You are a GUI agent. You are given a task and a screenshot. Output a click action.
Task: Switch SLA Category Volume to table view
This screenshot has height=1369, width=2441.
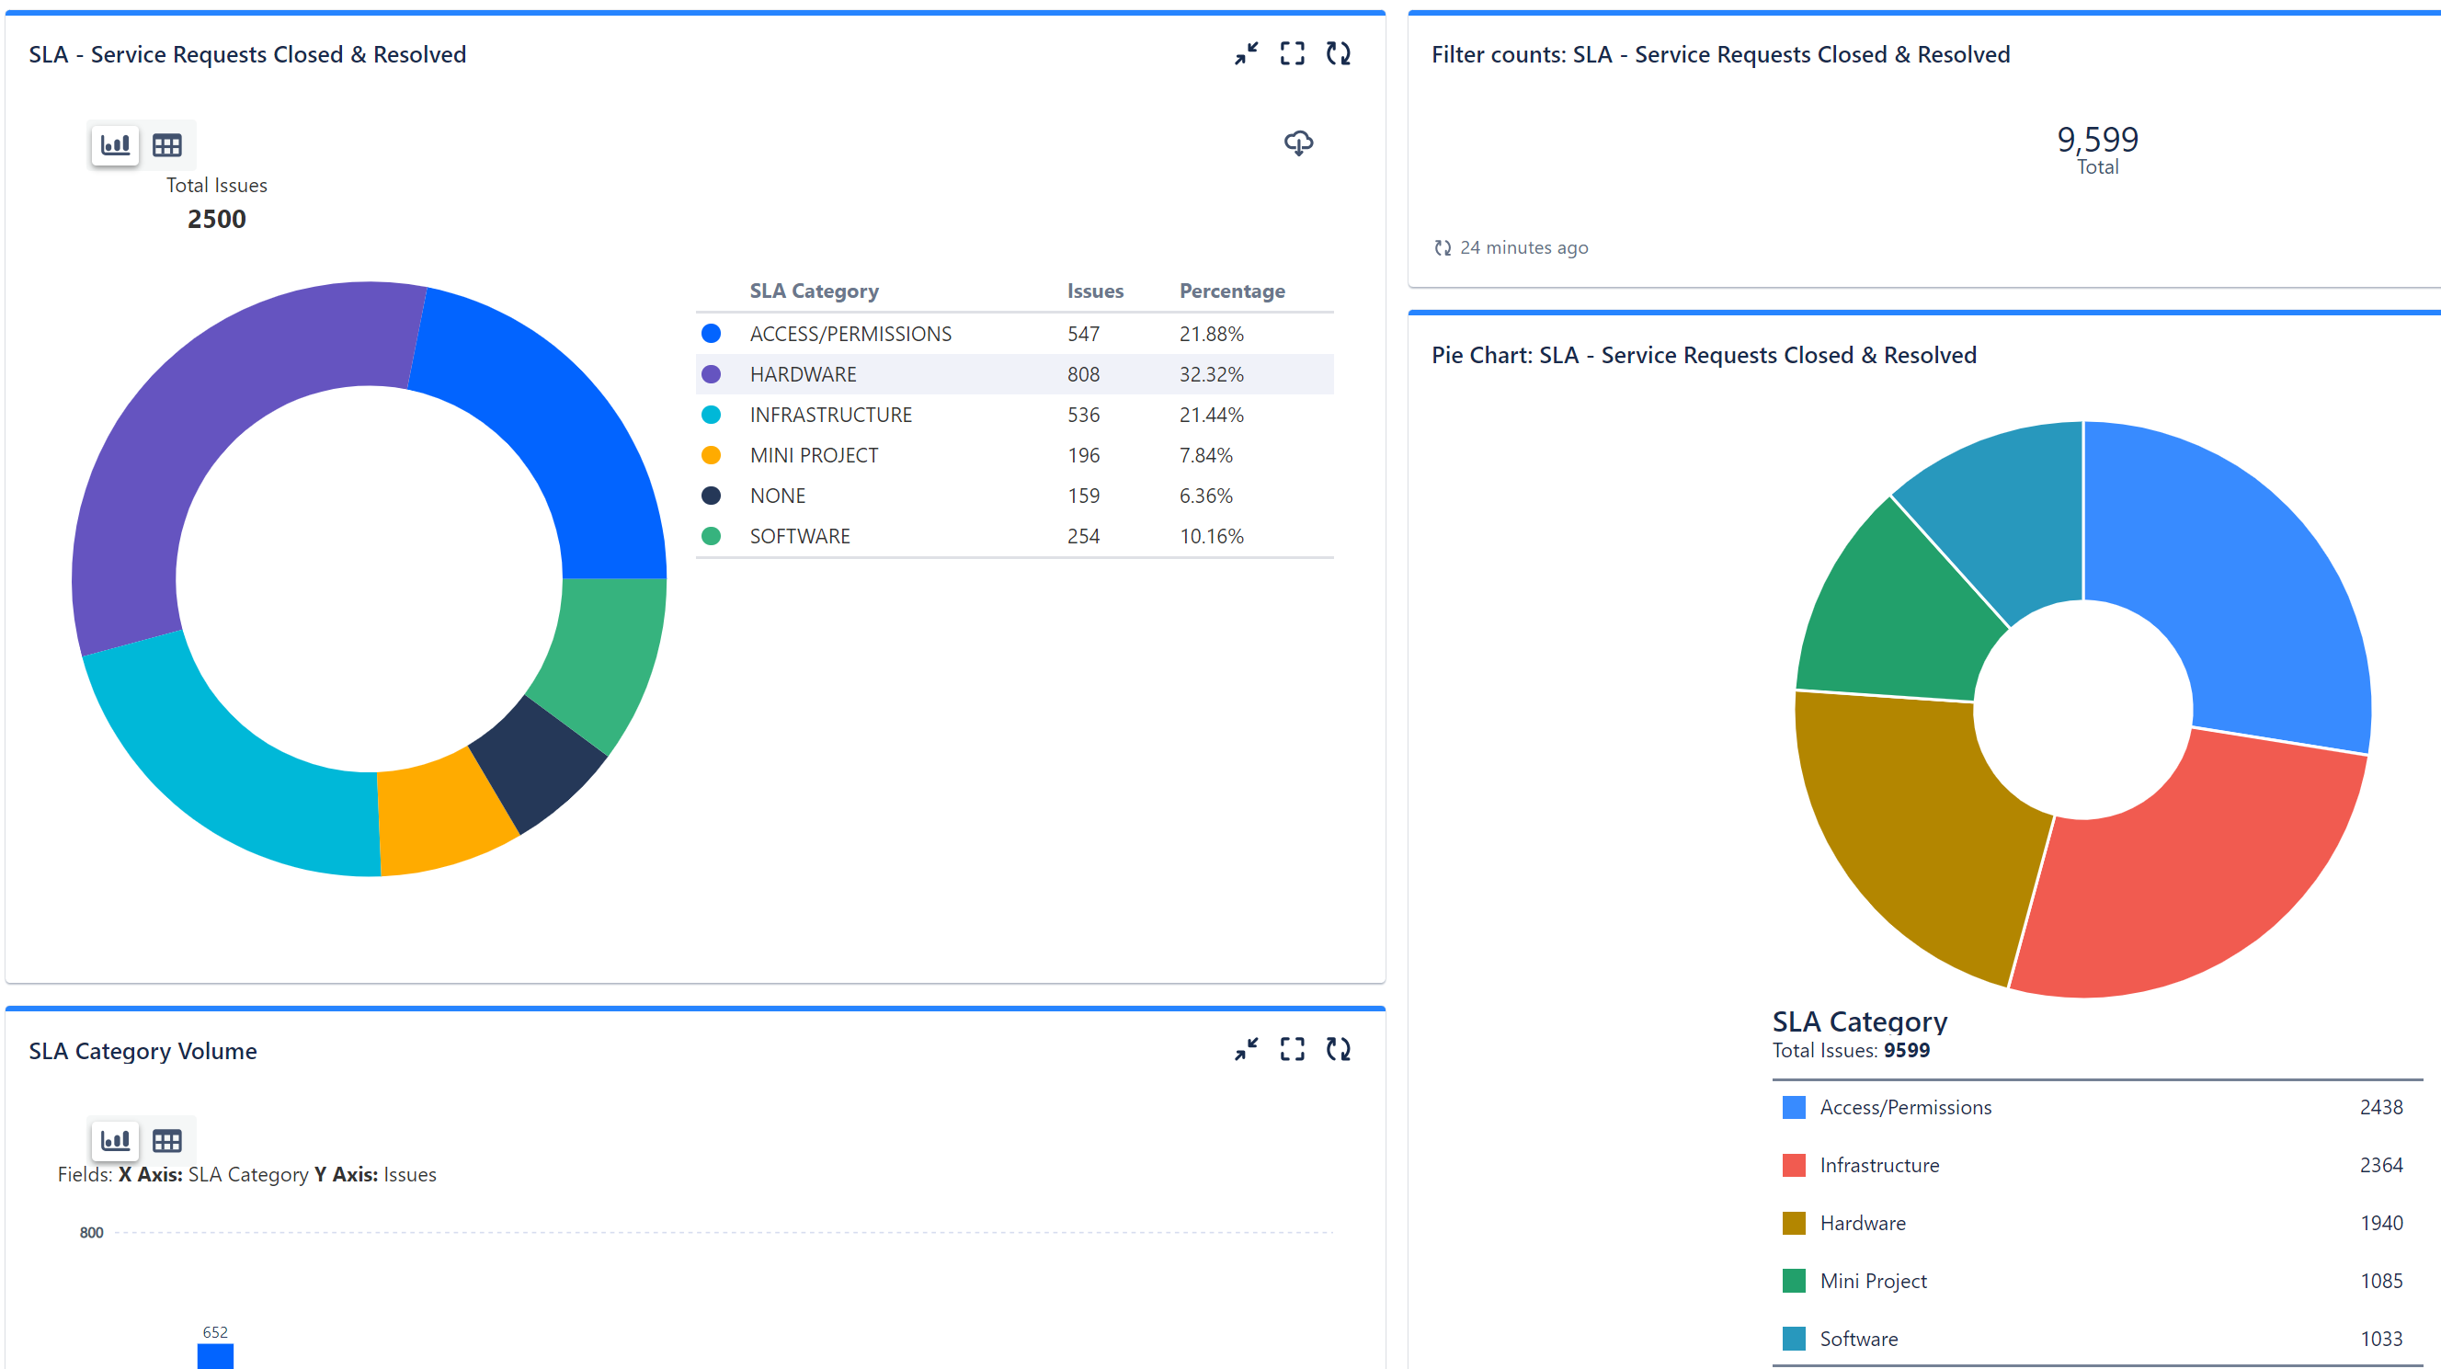pos(166,1140)
